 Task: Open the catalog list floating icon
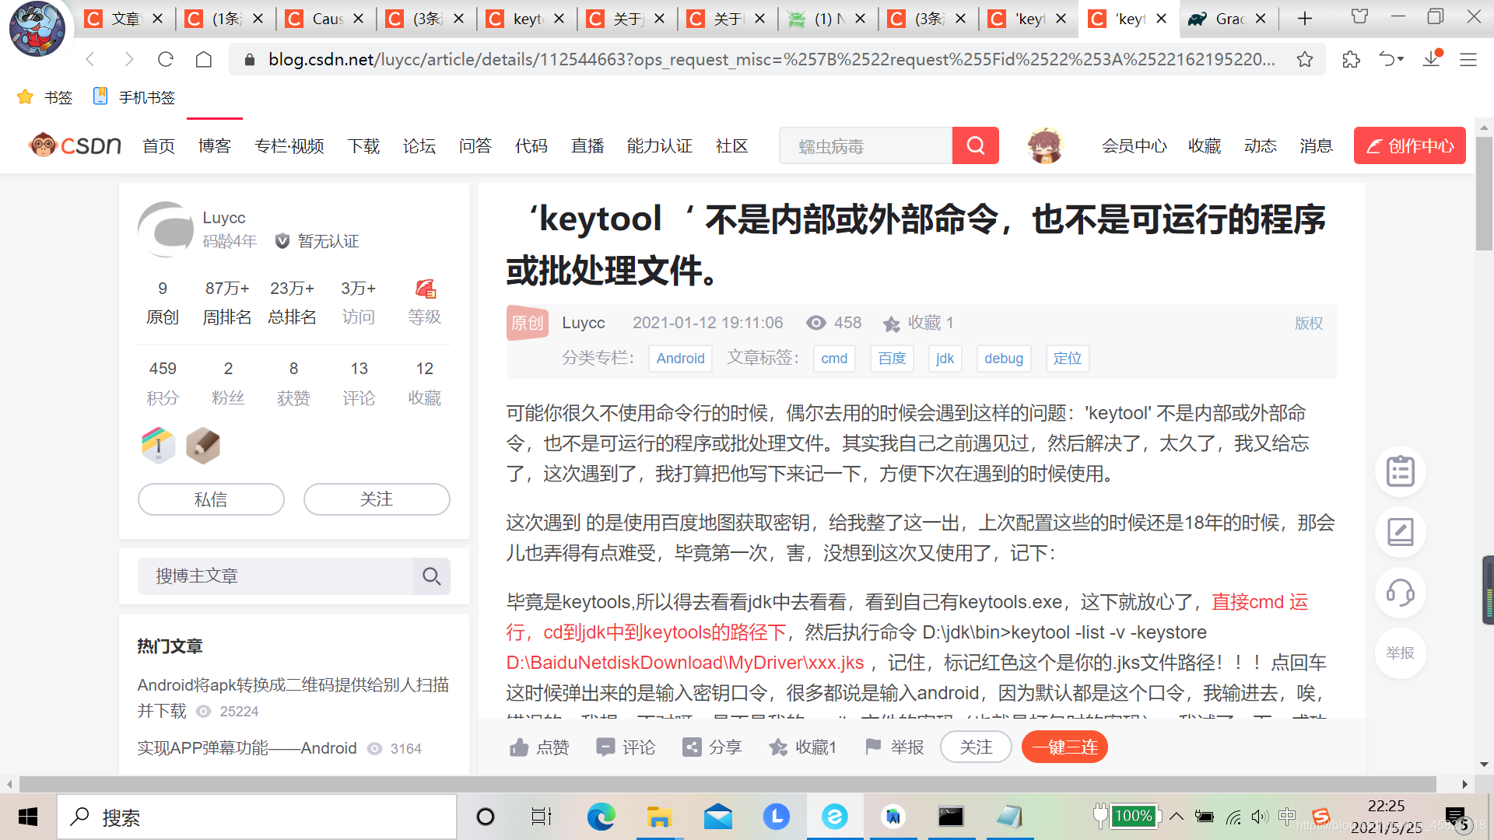1401,471
